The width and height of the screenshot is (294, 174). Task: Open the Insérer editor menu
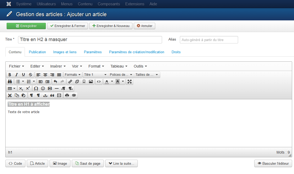click(58, 66)
